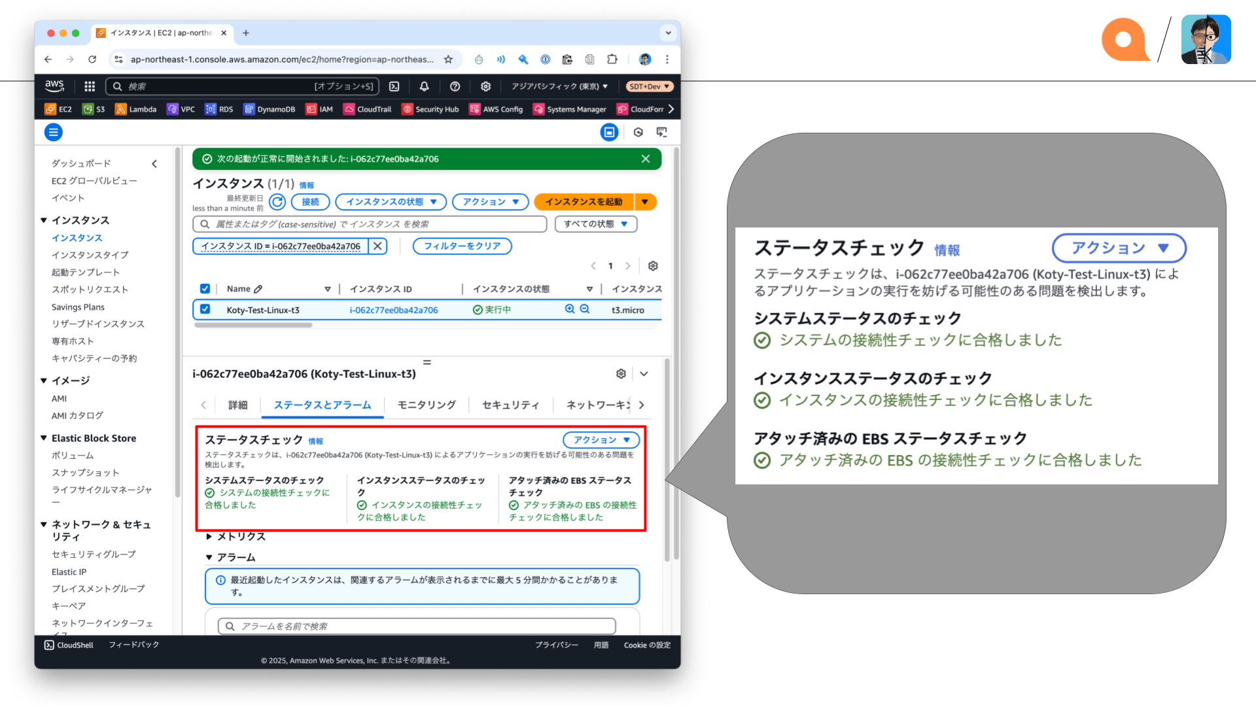Open the notifications bell
Screen dimensions: 1256x706
coord(424,86)
